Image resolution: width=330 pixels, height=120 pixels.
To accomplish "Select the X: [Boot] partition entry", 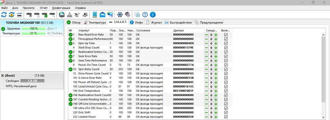I will (32, 81).
